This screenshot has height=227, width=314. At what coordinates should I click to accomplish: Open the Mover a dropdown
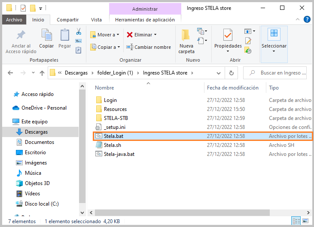pyautogui.click(x=105, y=35)
